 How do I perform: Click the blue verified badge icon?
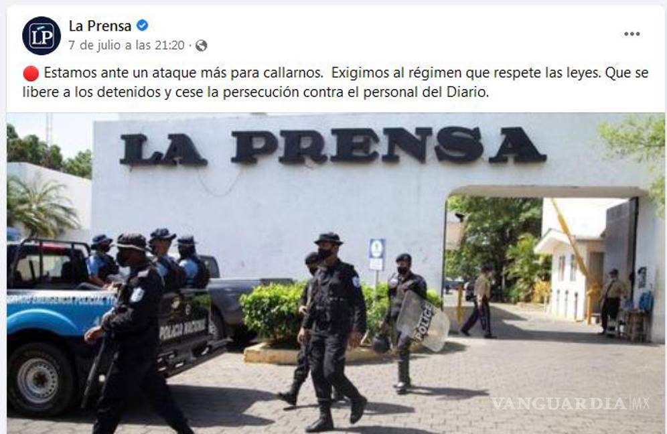click(x=142, y=25)
